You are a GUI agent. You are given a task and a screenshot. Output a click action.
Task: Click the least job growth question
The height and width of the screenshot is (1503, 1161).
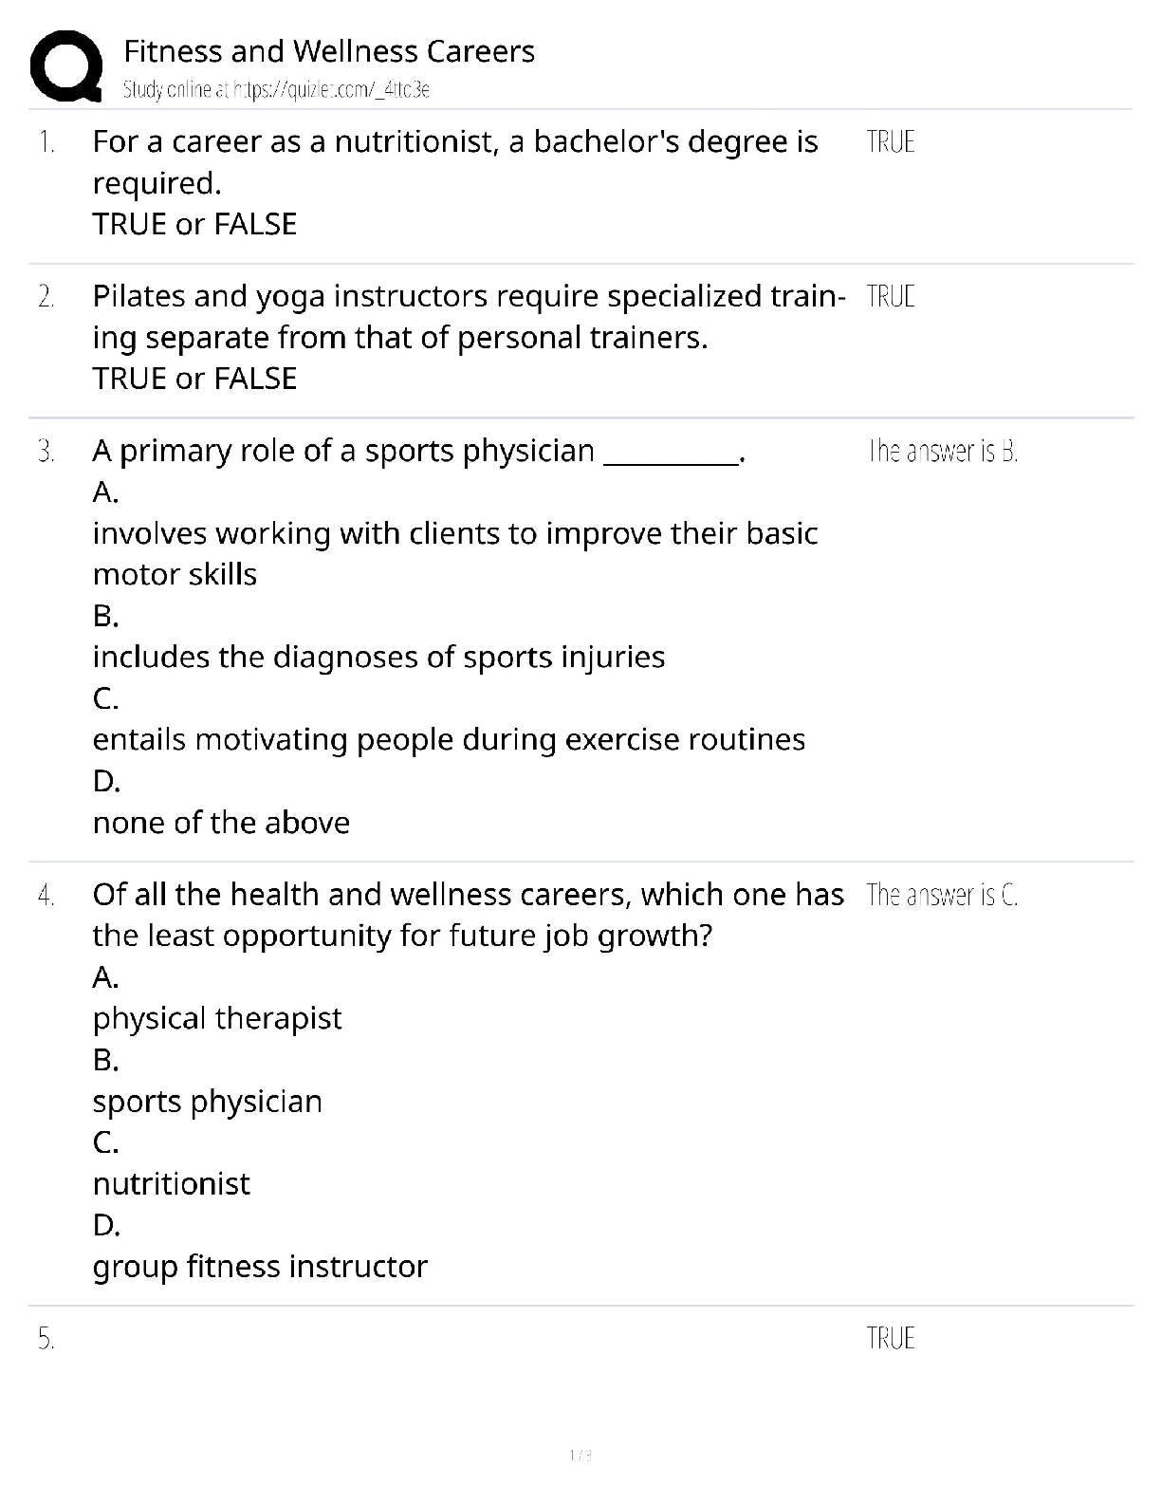[468, 915]
